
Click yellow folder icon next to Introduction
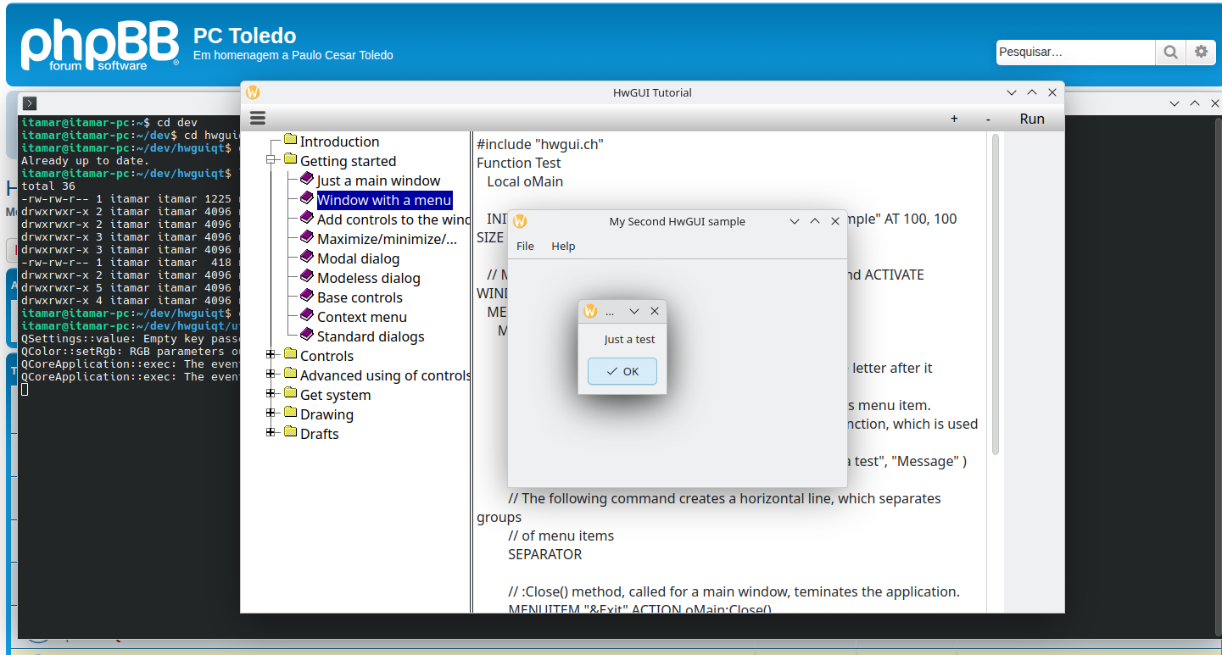(290, 140)
